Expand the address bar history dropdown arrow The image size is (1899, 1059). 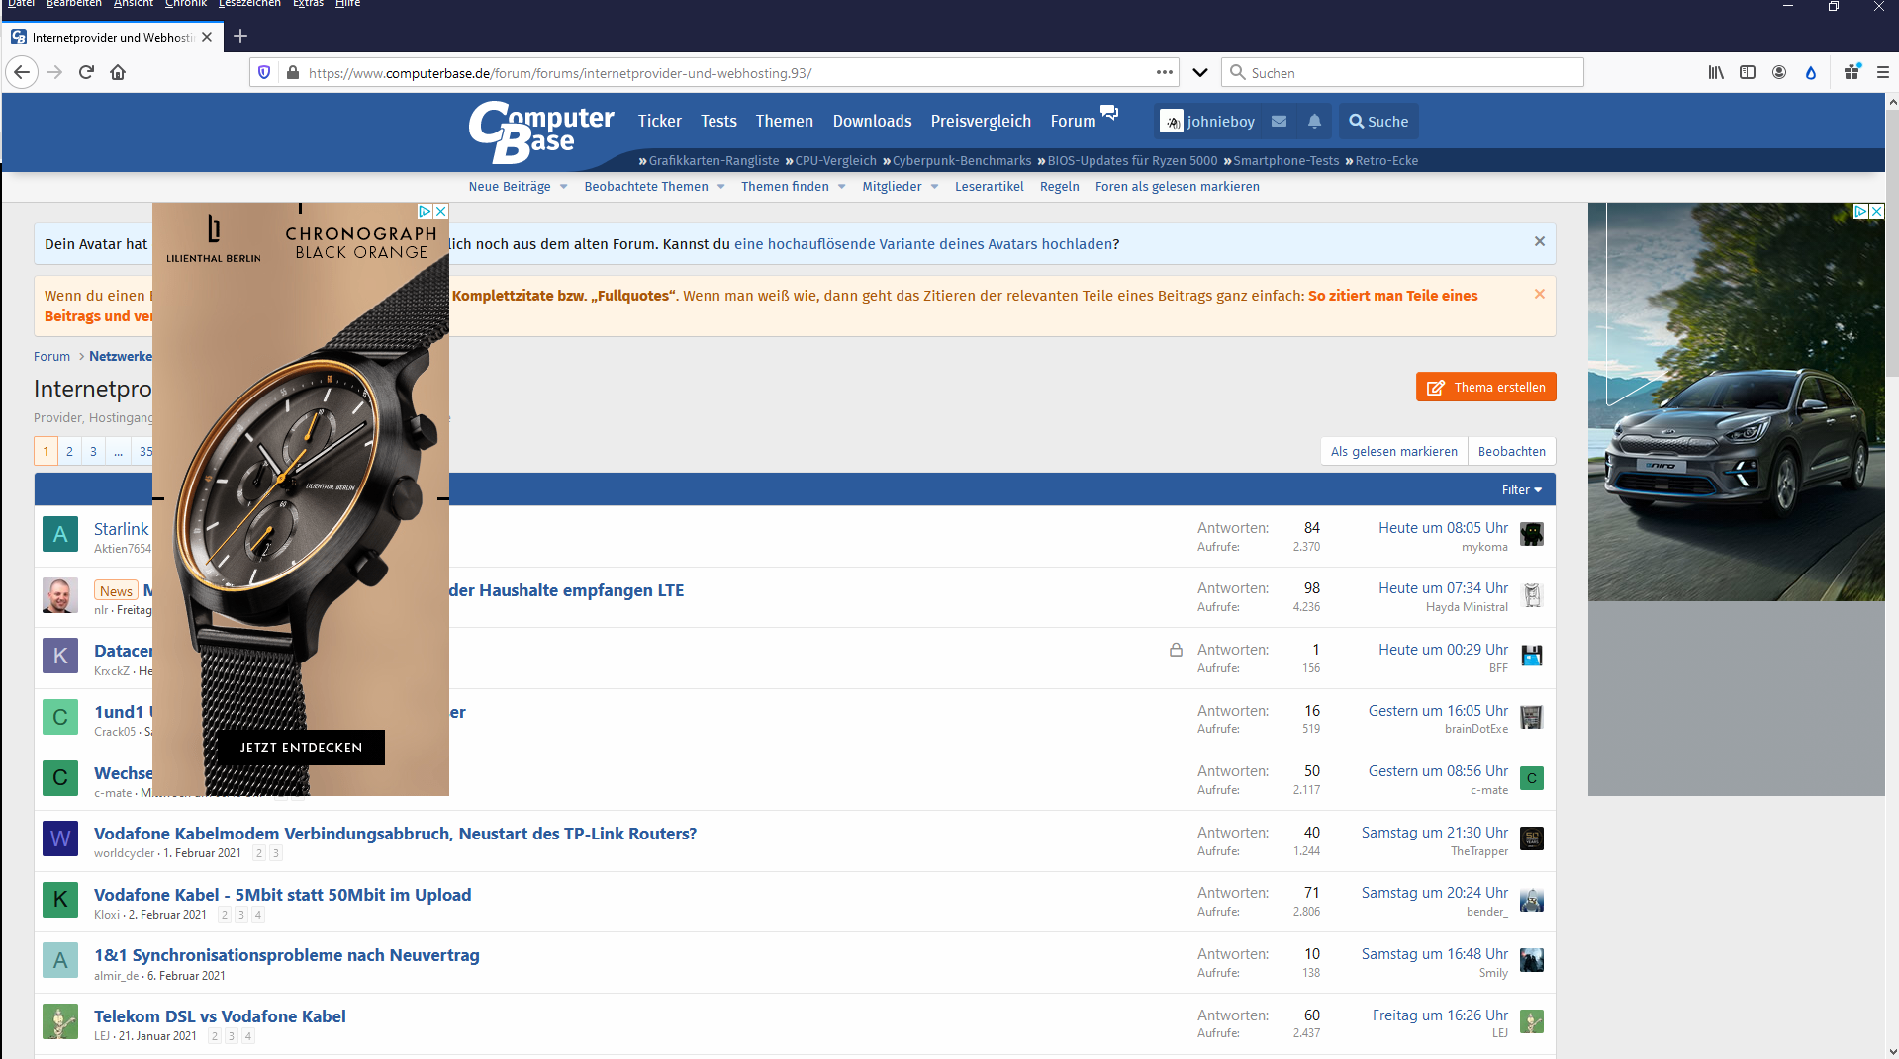1200,72
